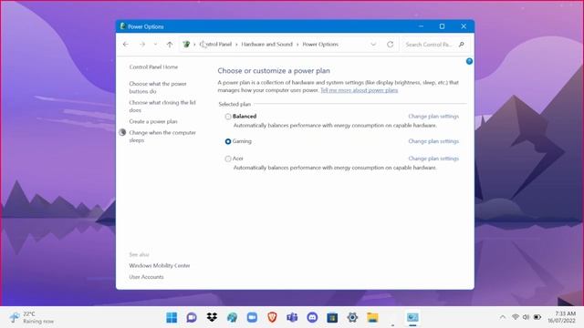Focus the Search Control Panel field
This screenshot has height=328, width=584.
tap(429, 45)
